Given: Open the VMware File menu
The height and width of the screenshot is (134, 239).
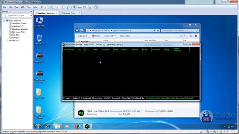Looking at the screenshot, I should coord(5,7).
